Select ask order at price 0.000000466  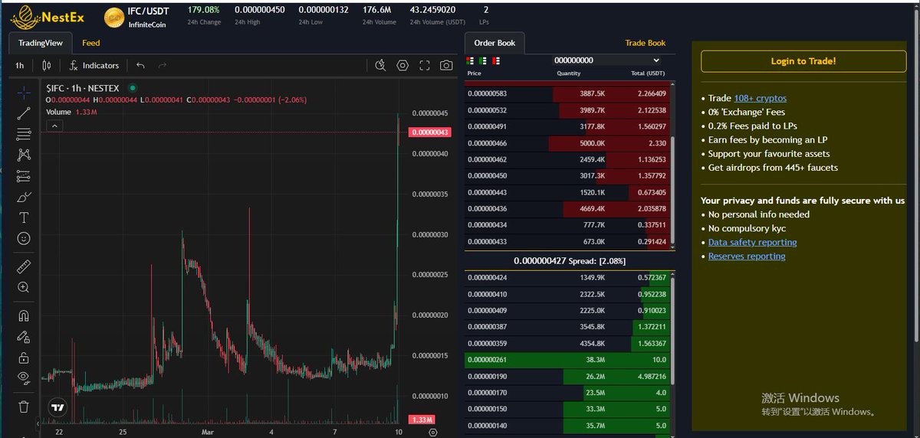[568, 143]
